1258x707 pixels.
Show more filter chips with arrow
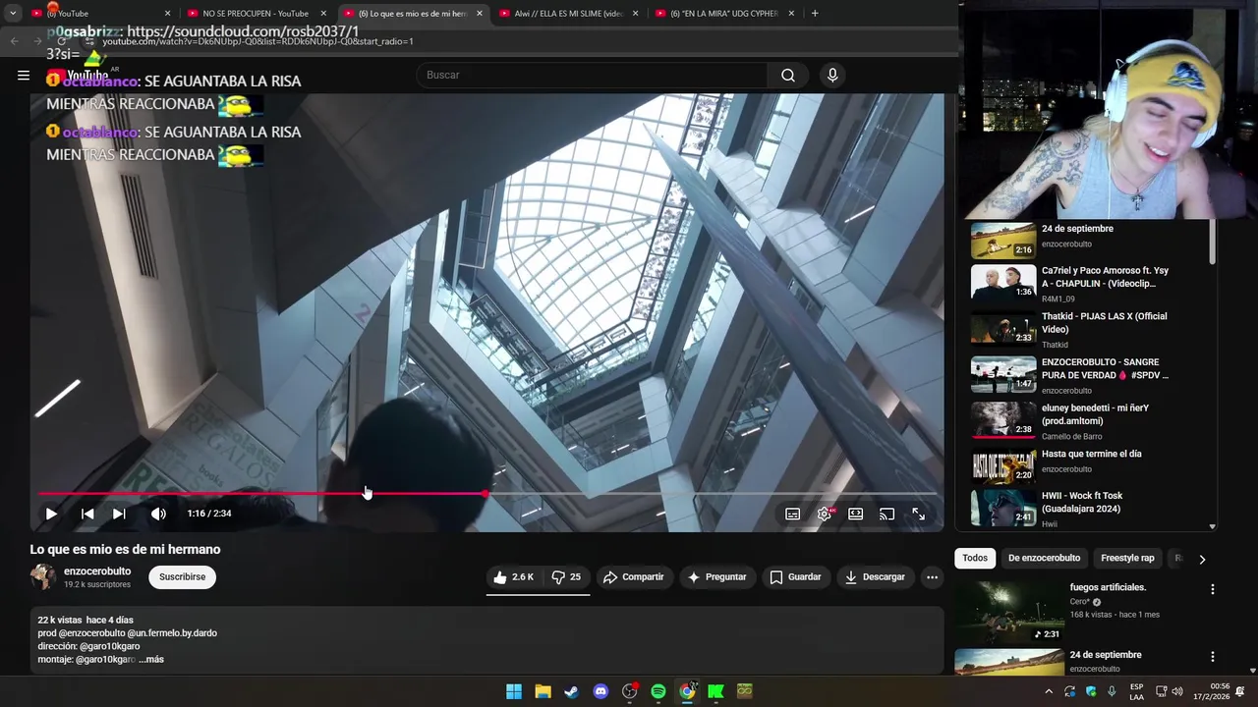[x=1201, y=559]
